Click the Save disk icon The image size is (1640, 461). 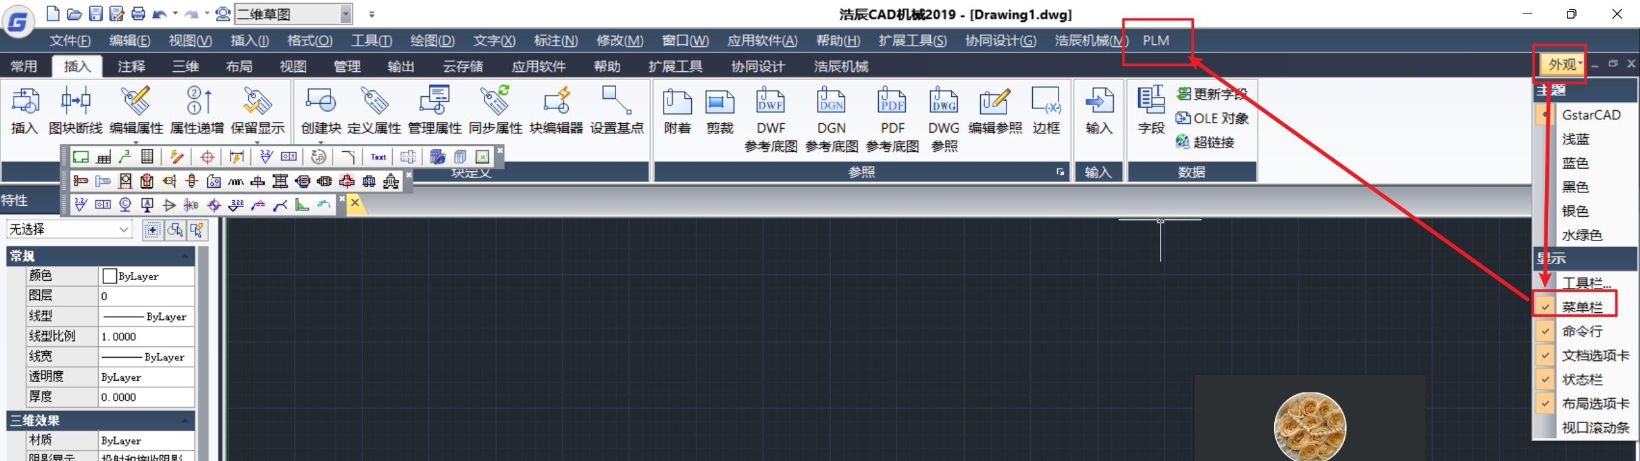96,13
